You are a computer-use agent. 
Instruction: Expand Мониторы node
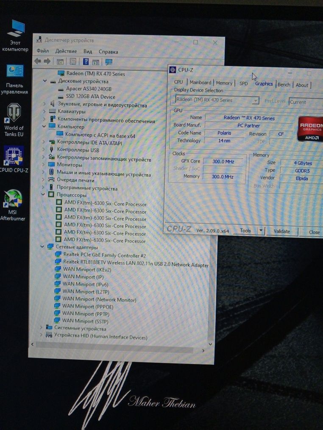coord(43,164)
